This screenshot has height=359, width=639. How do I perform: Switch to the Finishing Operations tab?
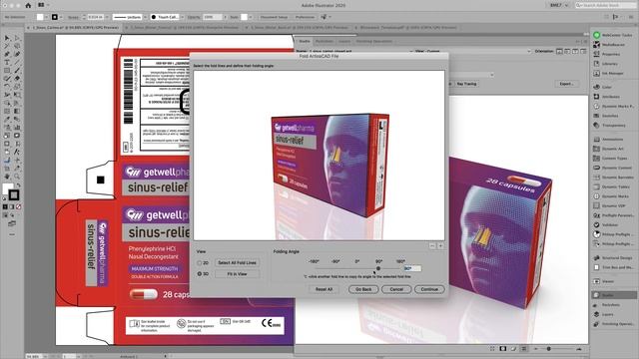[x=373, y=41]
